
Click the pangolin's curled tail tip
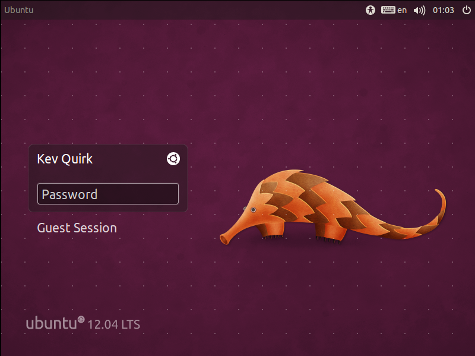pos(438,193)
